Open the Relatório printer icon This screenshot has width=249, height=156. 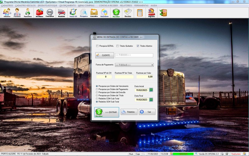pos(104,12)
